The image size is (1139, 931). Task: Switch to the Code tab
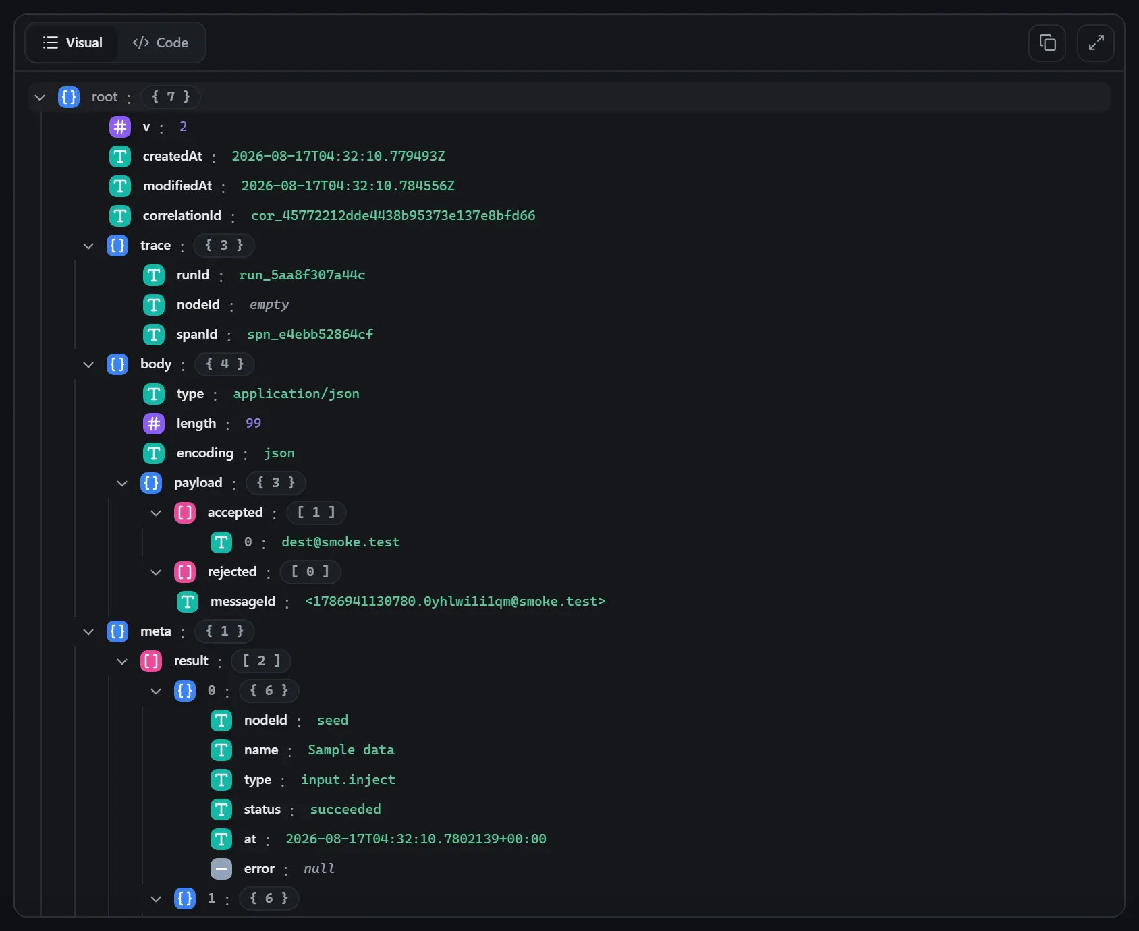click(x=161, y=43)
